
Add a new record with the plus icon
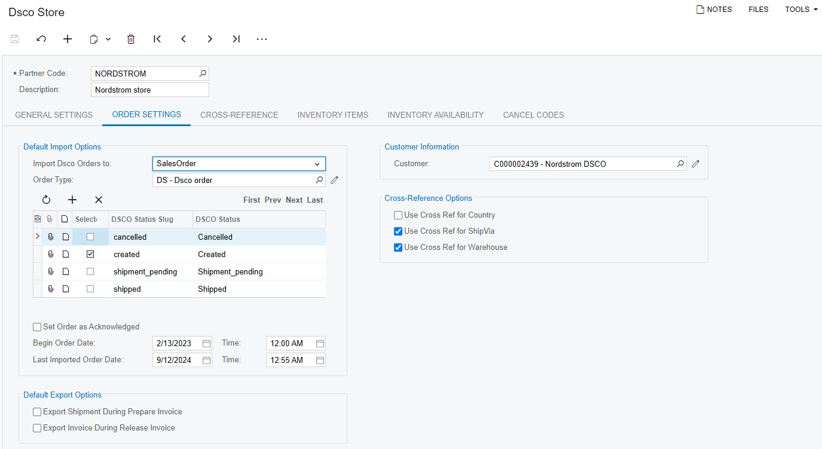[x=68, y=39]
